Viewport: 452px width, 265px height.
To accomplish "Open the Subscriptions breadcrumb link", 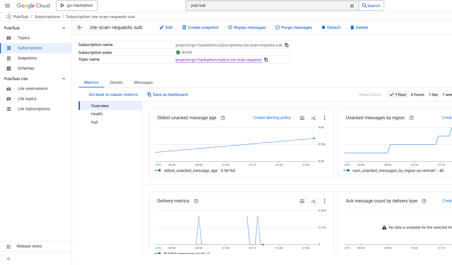I will [x=47, y=17].
